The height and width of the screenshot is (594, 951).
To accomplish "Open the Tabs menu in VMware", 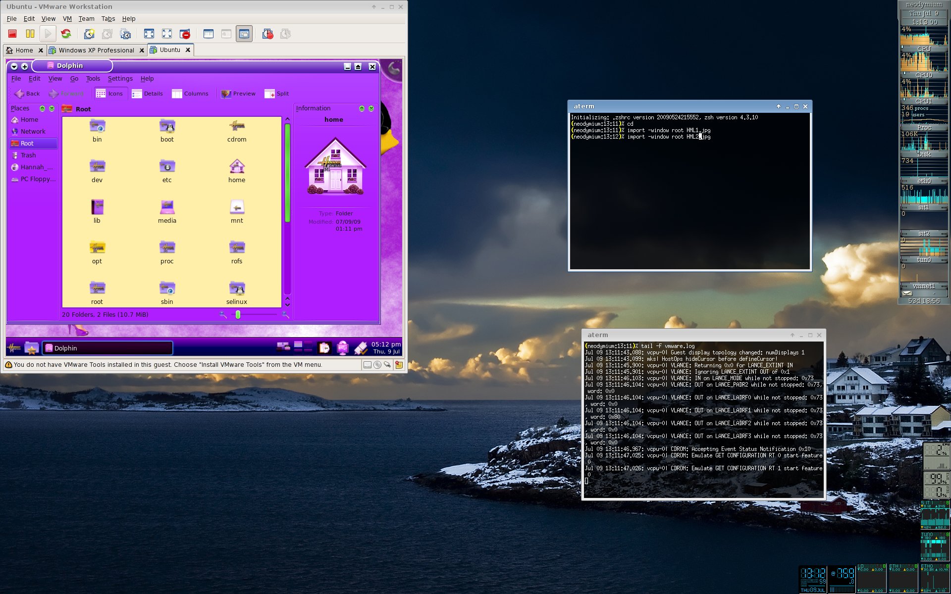I will click(108, 19).
